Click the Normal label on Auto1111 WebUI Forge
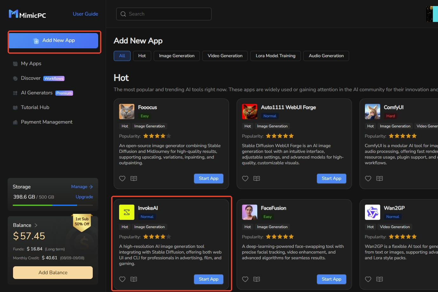Viewport: 438px width, 292px height. (x=270, y=116)
